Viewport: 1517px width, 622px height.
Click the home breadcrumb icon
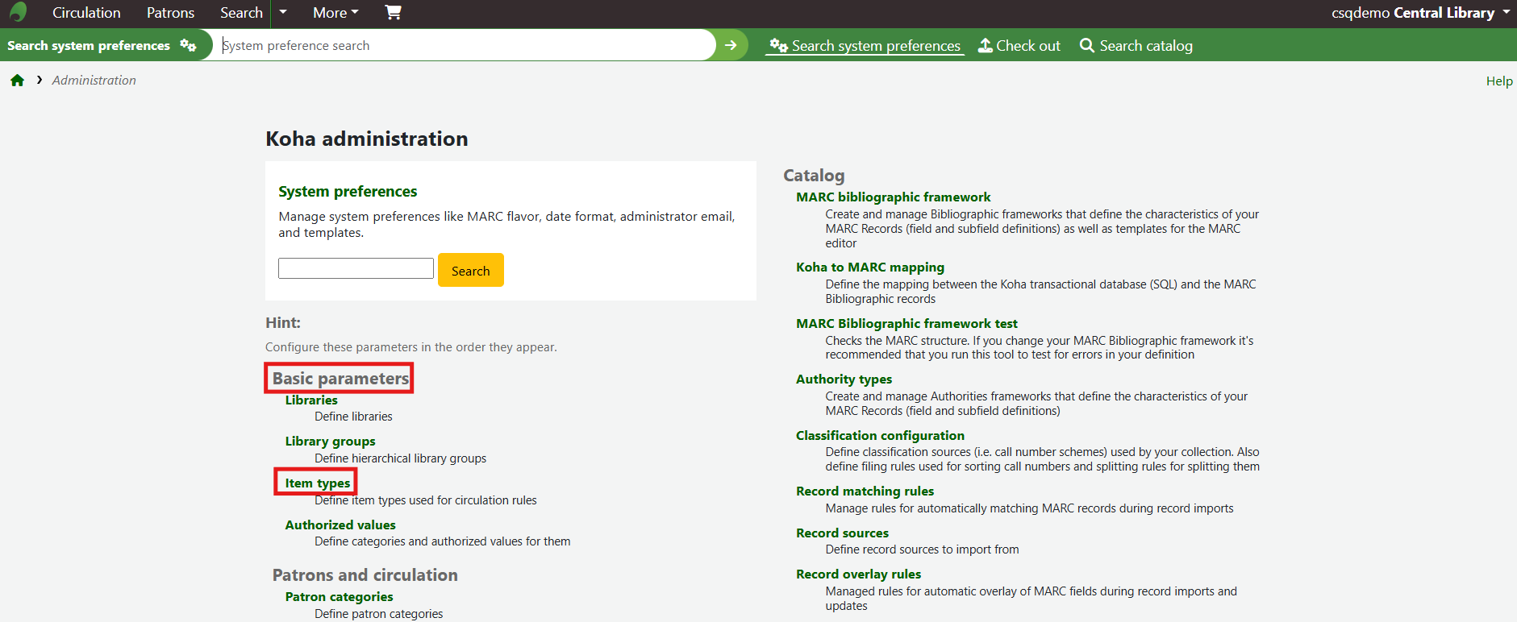coord(17,81)
